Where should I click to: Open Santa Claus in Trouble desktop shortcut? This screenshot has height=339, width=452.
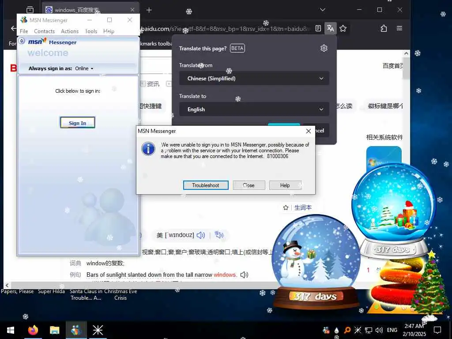pos(86,294)
